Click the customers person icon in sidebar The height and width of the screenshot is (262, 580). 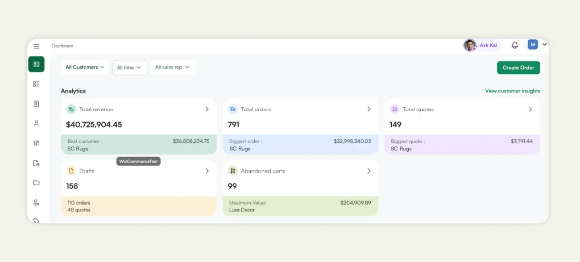tap(36, 123)
